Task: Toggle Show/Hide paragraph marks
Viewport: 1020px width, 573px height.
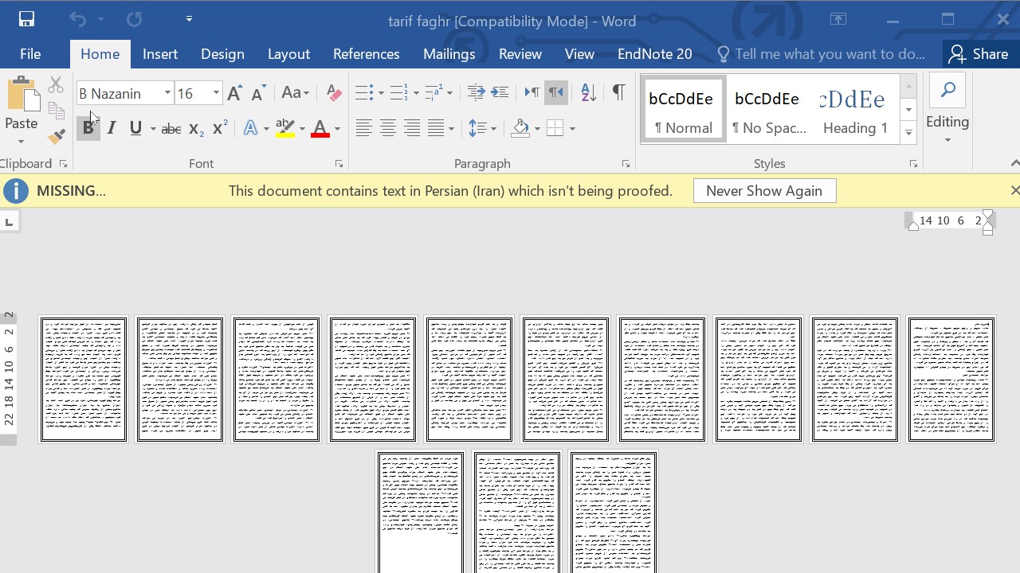Action: (618, 93)
